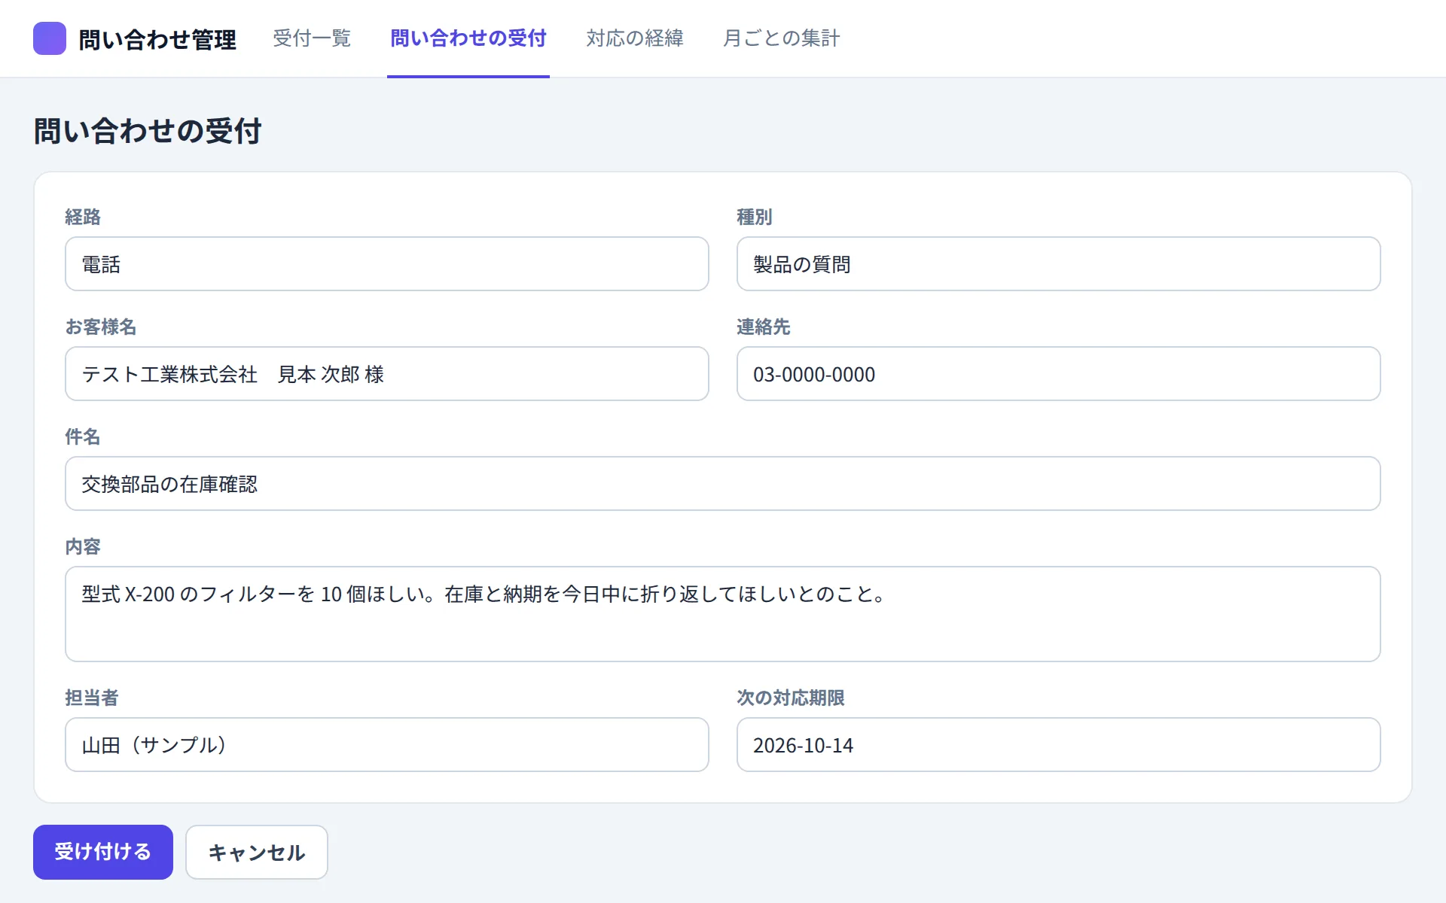1446x903 pixels.
Task: Select the 問い合わせの受付 tab
Action: [x=468, y=38]
